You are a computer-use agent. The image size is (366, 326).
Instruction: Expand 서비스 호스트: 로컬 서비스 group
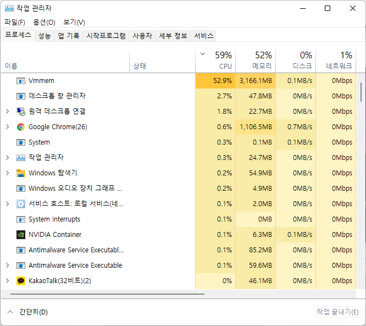pos(8,204)
